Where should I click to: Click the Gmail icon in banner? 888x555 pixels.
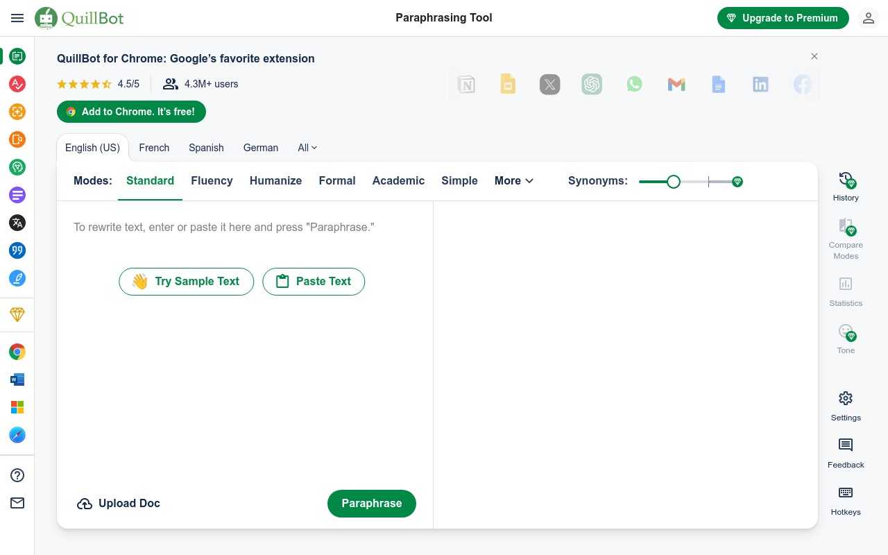pos(676,85)
